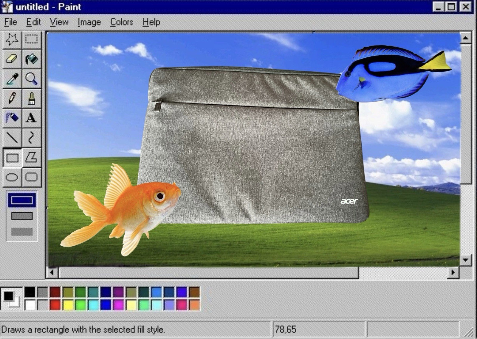This screenshot has height=339, width=477.
Task: Select the Rounded Rectangle tool
Action: click(31, 177)
